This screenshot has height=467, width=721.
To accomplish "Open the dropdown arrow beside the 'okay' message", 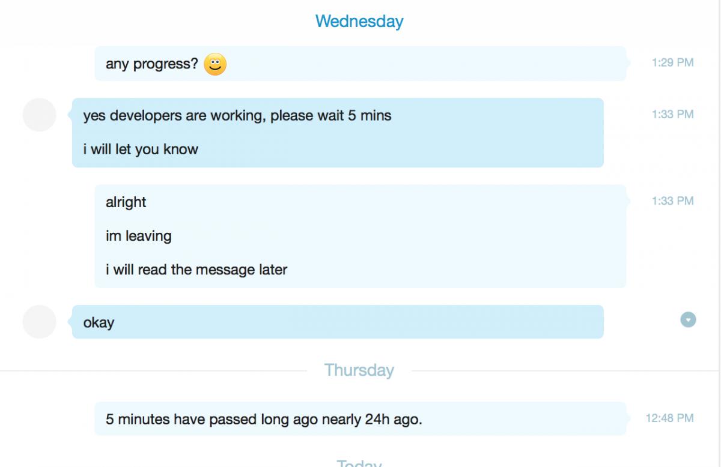I will (688, 320).
